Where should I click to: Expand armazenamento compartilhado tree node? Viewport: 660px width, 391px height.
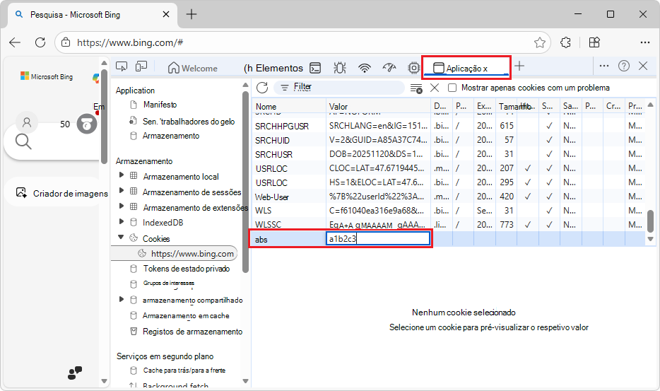pyautogui.click(x=122, y=299)
